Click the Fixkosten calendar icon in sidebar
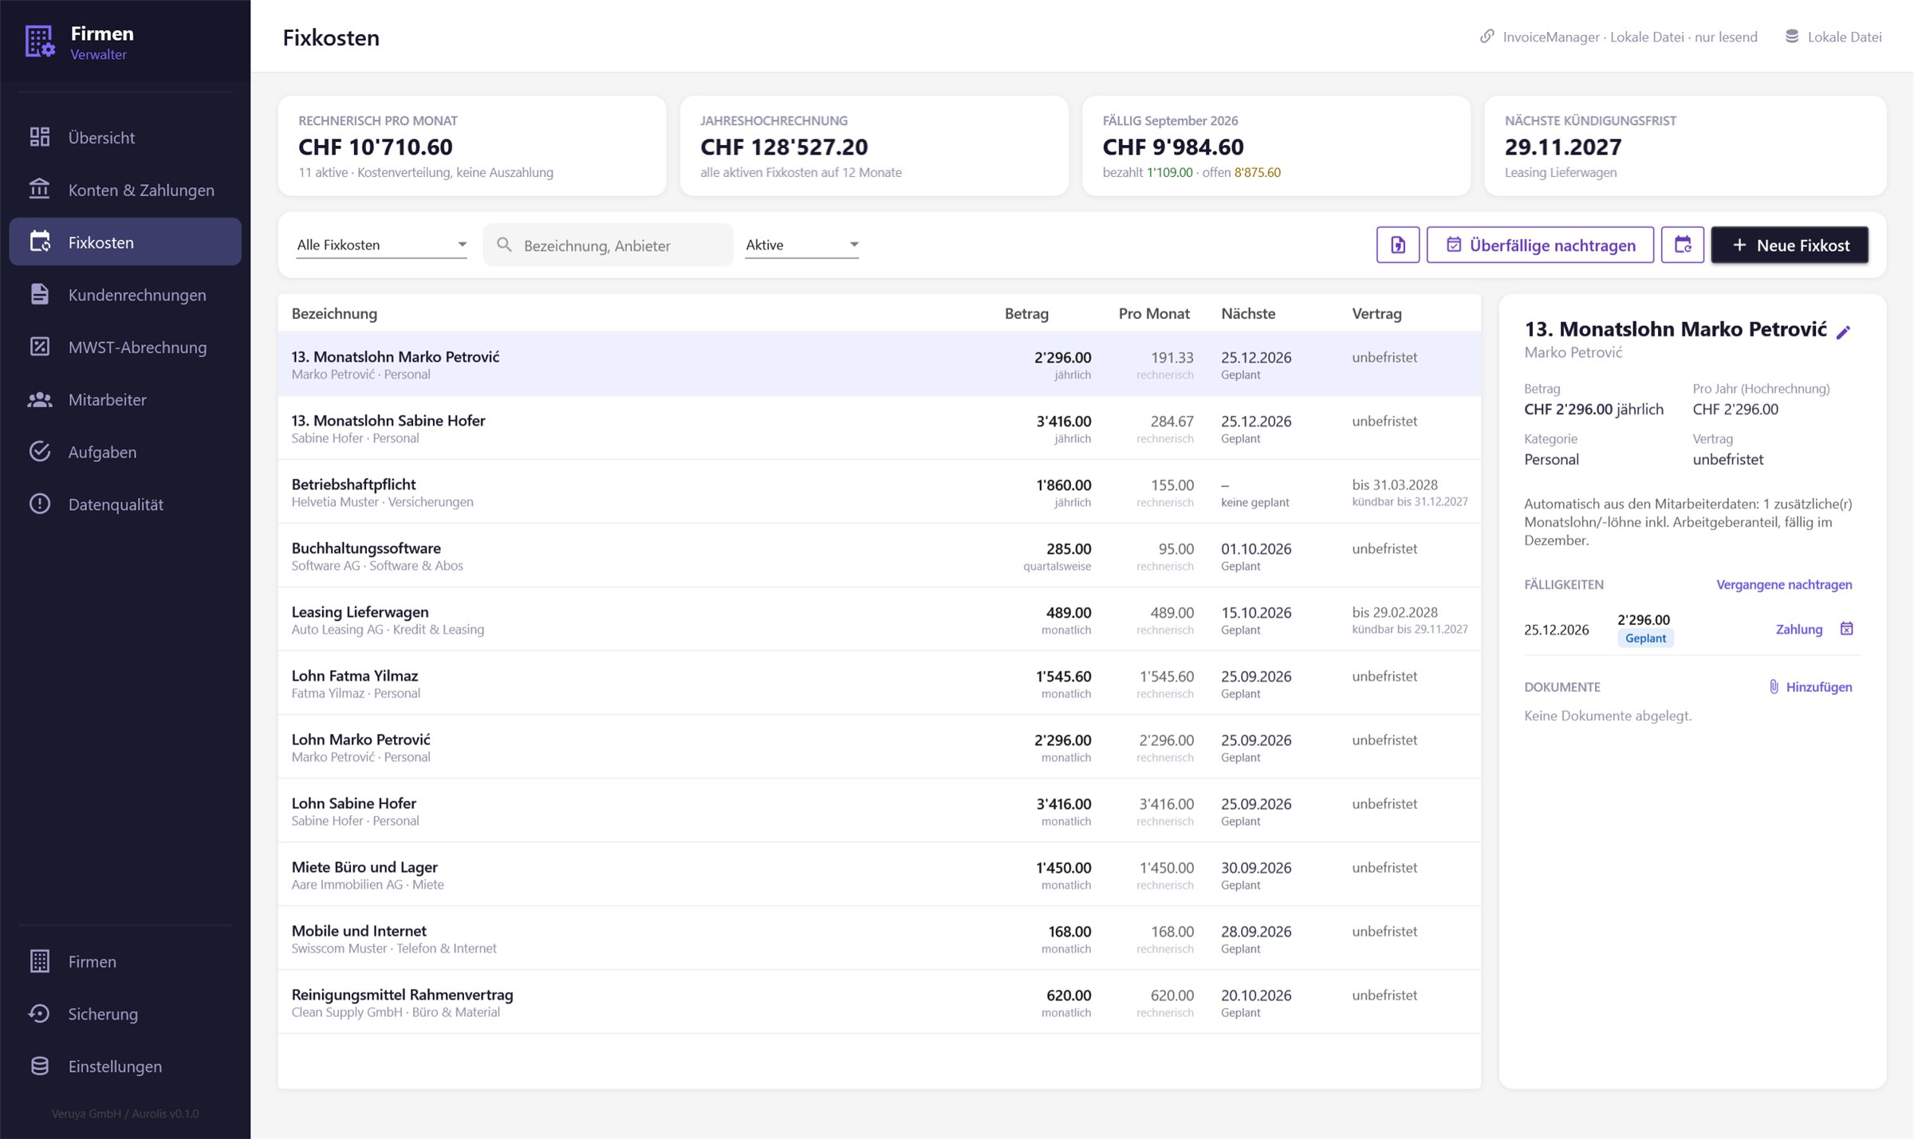Screen dimensions: 1914x1139 [x=39, y=242]
